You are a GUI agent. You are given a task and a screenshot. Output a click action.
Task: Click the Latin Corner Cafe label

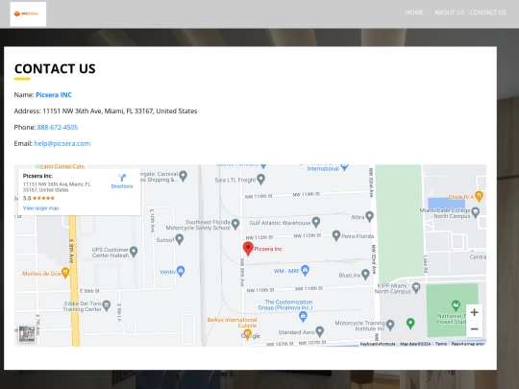click(x=62, y=167)
